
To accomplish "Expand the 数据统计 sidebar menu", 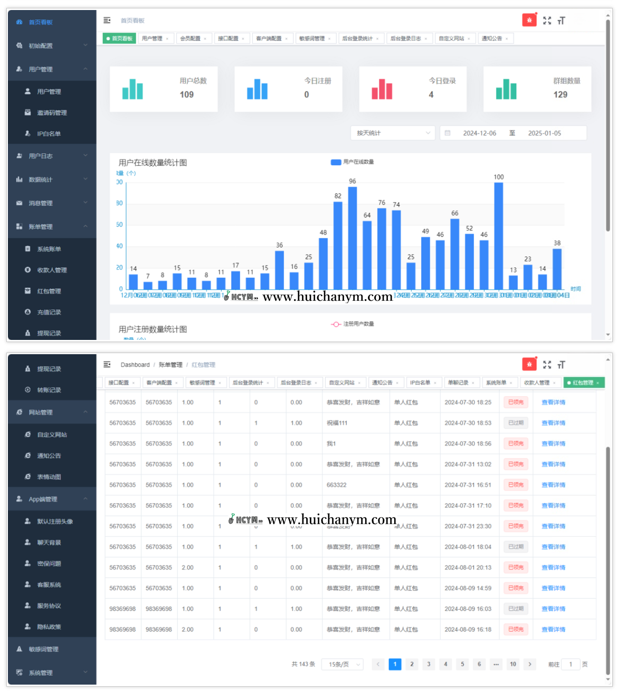I will [x=52, y=179].
